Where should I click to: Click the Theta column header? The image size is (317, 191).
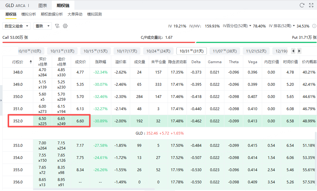point(233,62)
